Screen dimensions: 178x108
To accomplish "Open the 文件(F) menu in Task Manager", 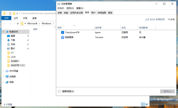I will pos(61,8).
